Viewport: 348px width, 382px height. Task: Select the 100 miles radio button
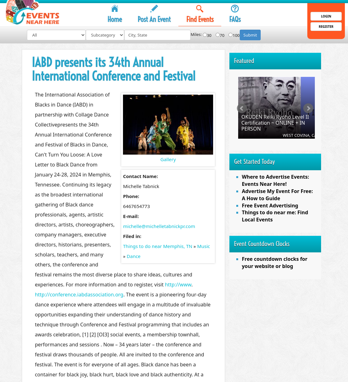pos(230,35)
